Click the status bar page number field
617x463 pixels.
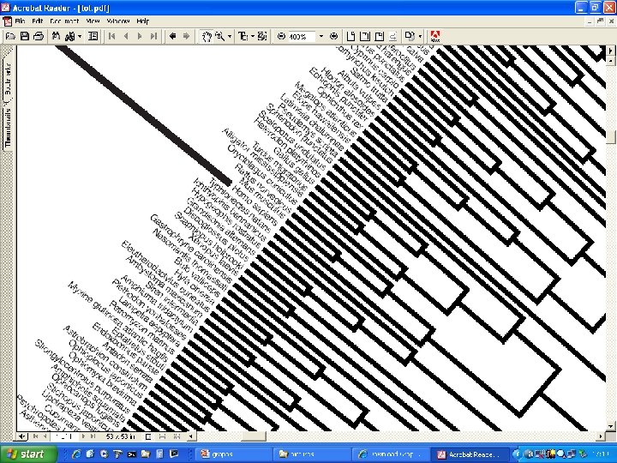coord(64,436)
